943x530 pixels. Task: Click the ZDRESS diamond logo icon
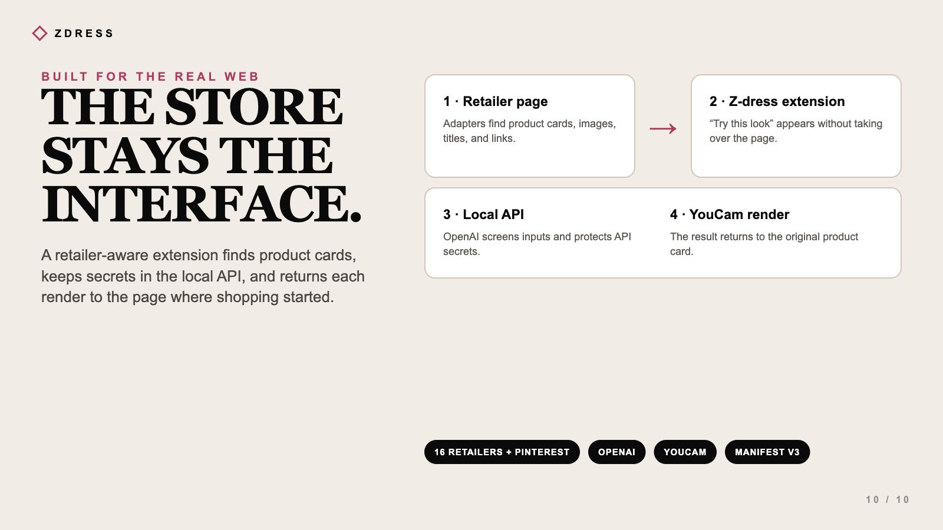coord(39,33)
